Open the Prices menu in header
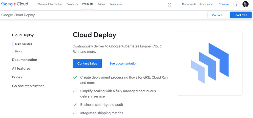 (101, 4)
